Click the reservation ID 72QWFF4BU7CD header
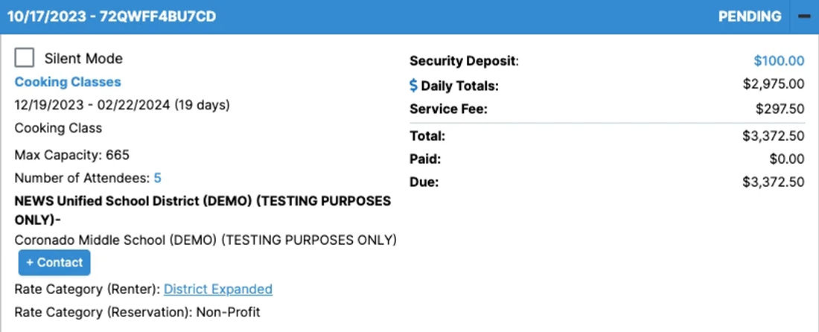Screen dimensions: 819x332 click(x=158, y=16)
